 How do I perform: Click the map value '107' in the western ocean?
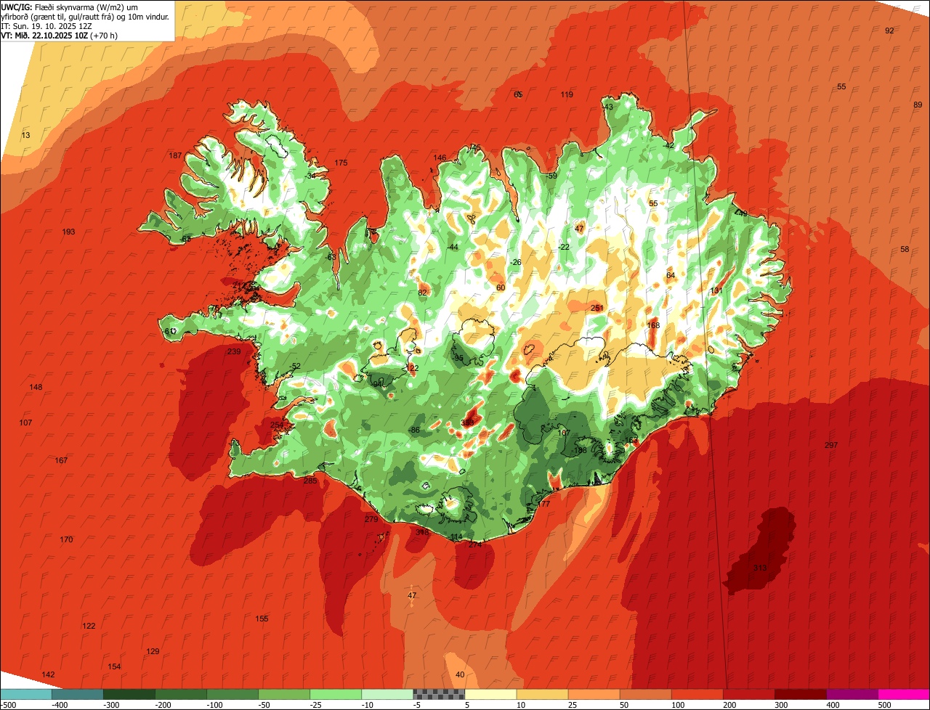[x=25, y=423]
